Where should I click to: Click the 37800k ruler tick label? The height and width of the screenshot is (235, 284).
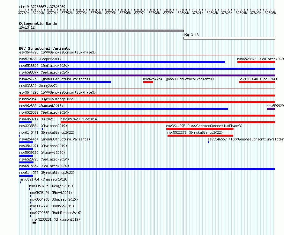183,13
